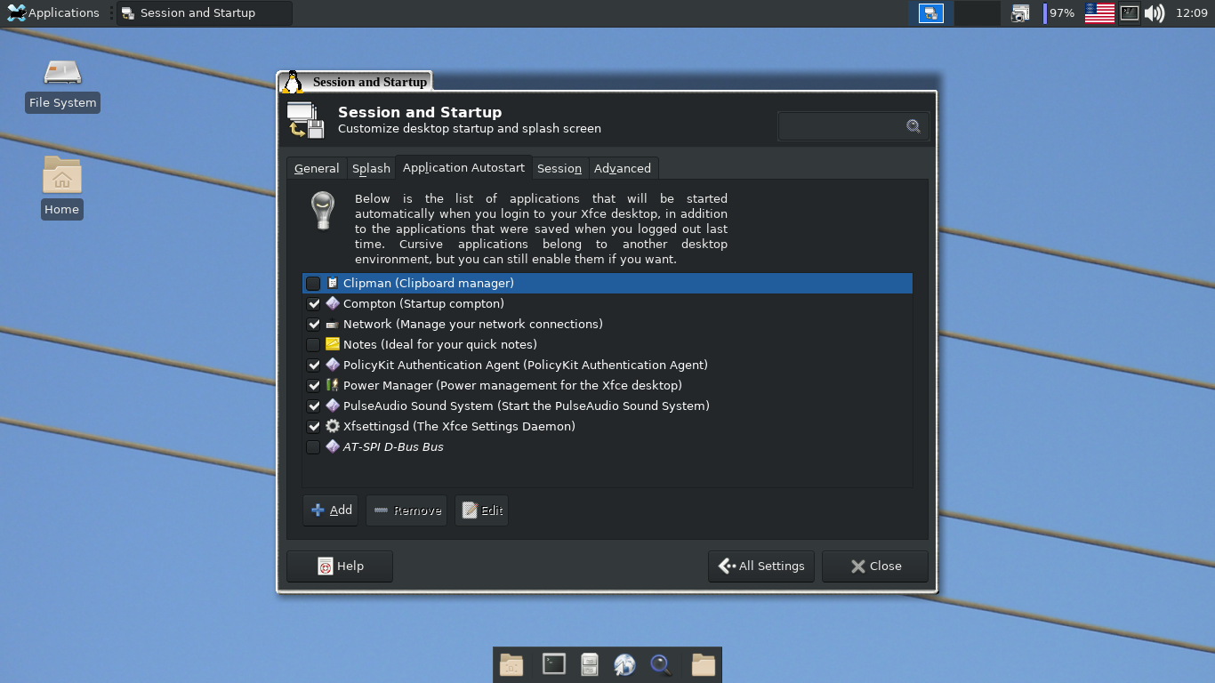Enable the AT-SPI D-Bus Bus checkbox
Viewport: 1215px width, 683px height.
[313, 446]
